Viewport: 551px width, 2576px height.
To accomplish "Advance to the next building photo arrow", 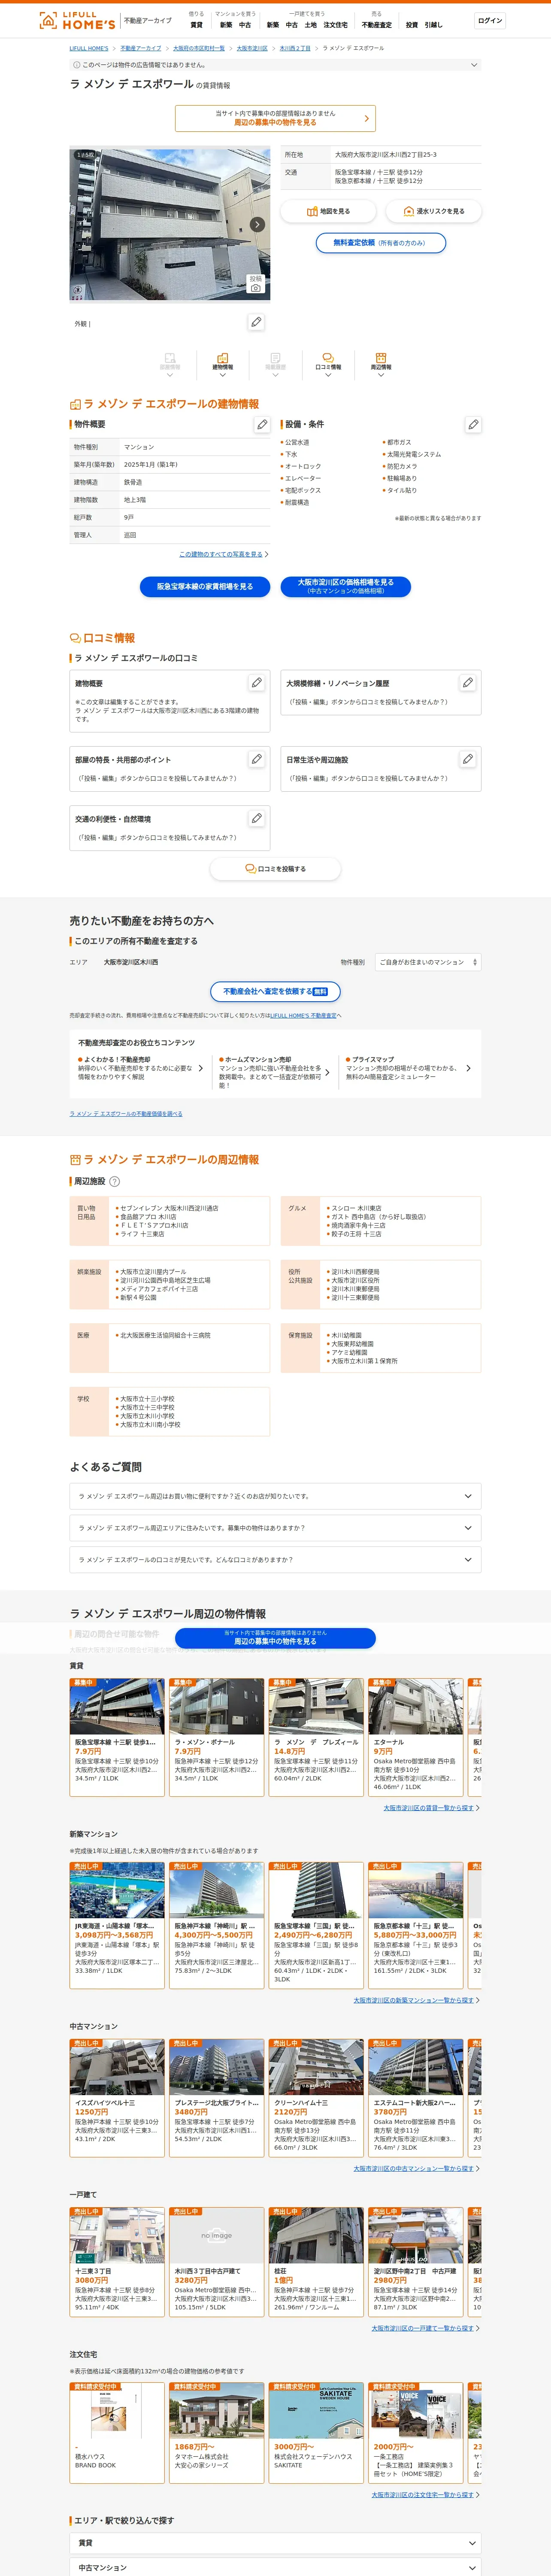I will (x=257, y=224).
